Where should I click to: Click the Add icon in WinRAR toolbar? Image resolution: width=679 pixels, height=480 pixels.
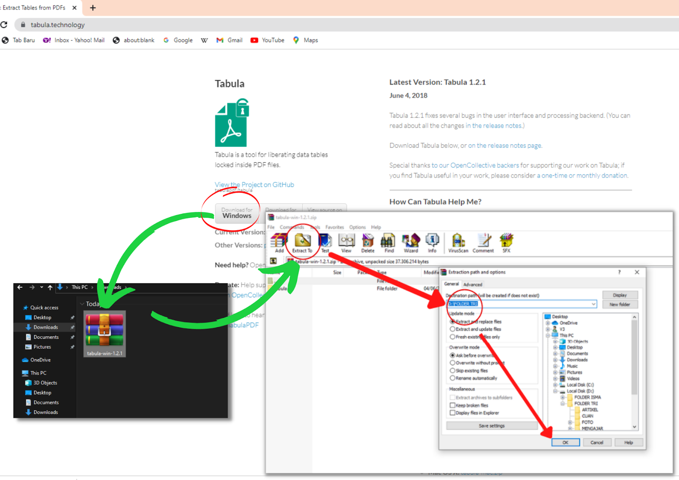[279, 243]
